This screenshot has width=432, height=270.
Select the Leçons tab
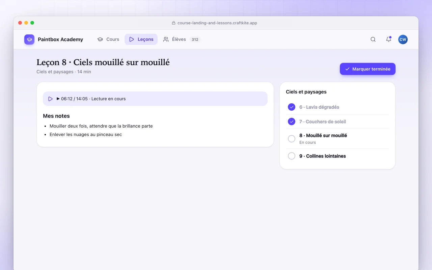pyautogui.click(x=141, y=39)
